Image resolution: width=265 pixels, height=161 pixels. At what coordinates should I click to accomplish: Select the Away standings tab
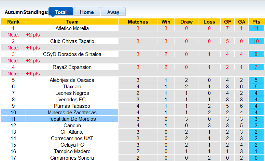tap(113, 12)
